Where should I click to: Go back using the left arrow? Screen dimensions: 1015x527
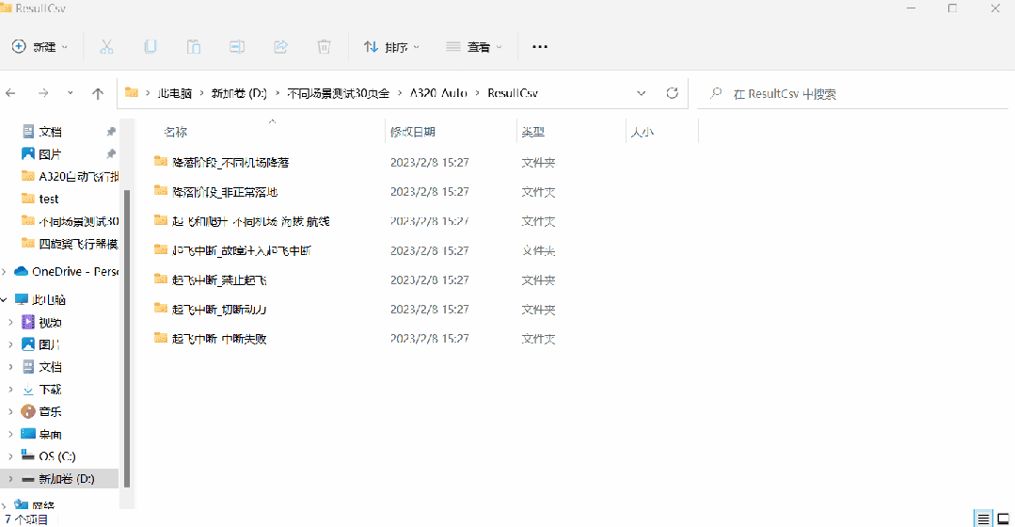point(11,93)
